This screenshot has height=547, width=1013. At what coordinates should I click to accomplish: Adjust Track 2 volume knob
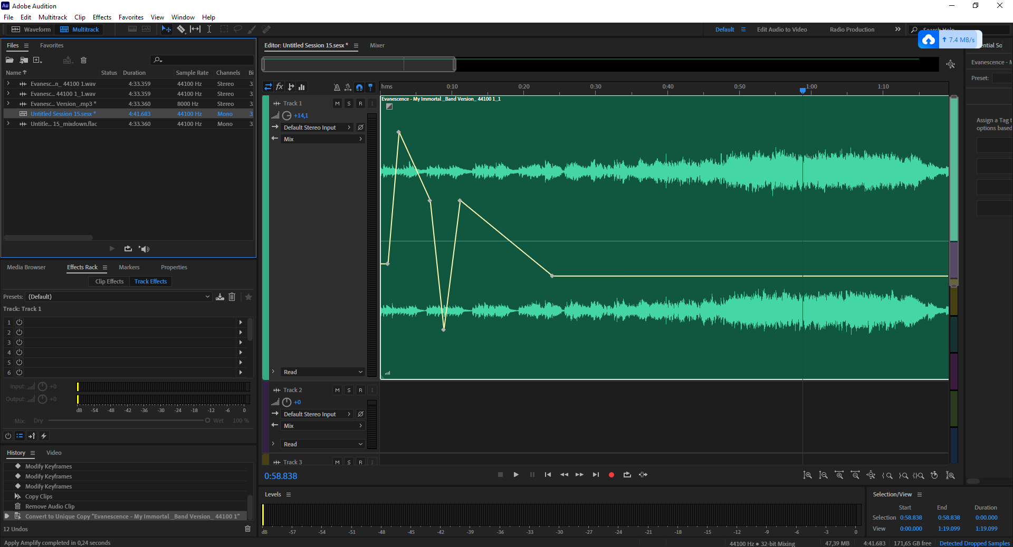click(x=287, y=402)
